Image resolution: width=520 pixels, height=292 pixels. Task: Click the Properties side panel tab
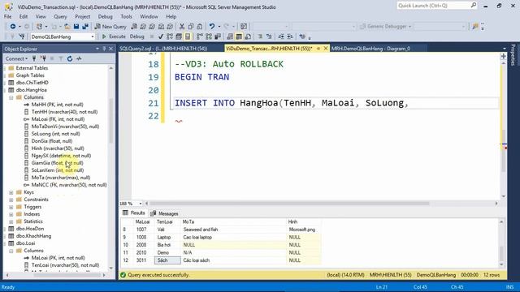(513, 54)
